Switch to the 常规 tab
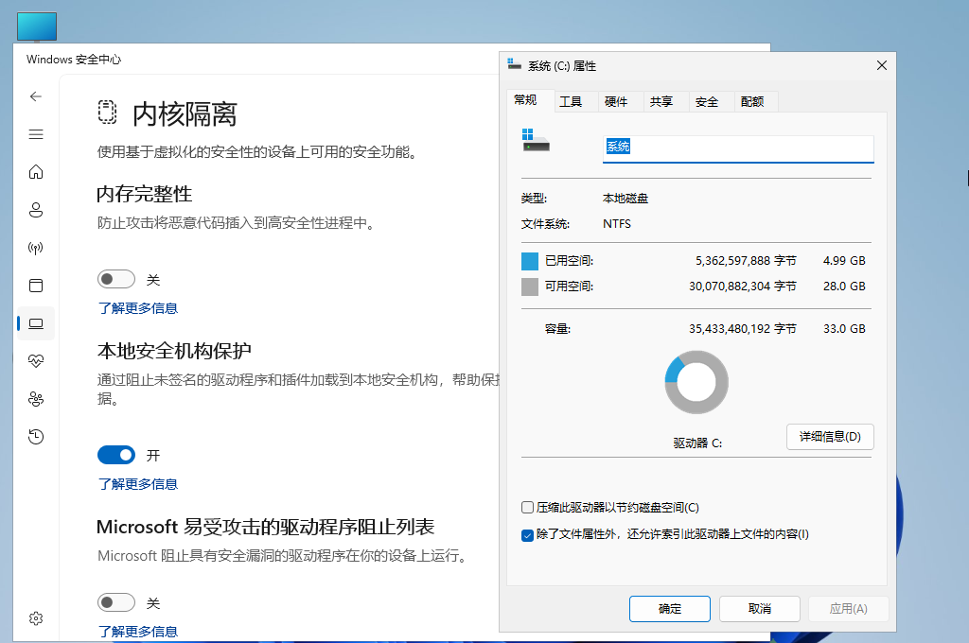The image size is (969, 643). (x=526, y=100)
